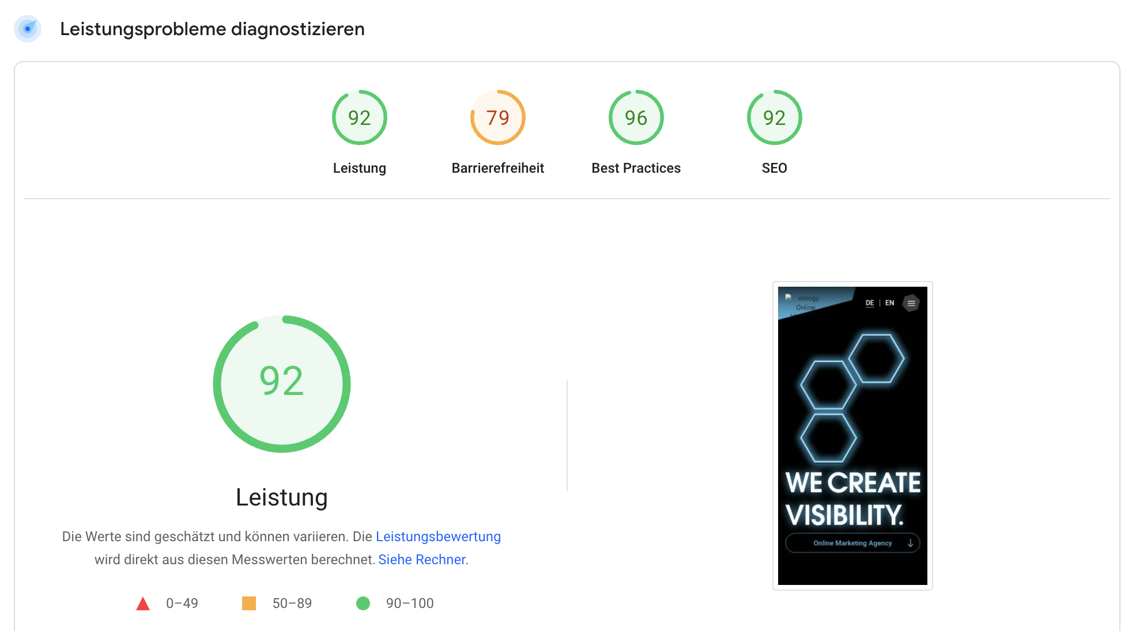Select the Barrierefreiheit score gauge 79
This screenshot has width=1132, height=631.
497,117
